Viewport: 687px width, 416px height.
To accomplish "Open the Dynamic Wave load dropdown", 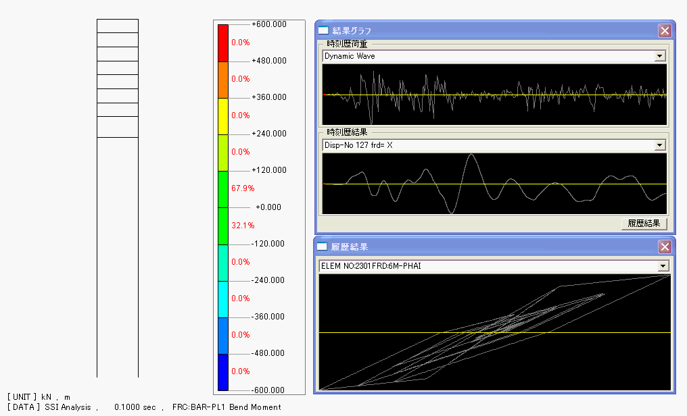I will point(659,56).
